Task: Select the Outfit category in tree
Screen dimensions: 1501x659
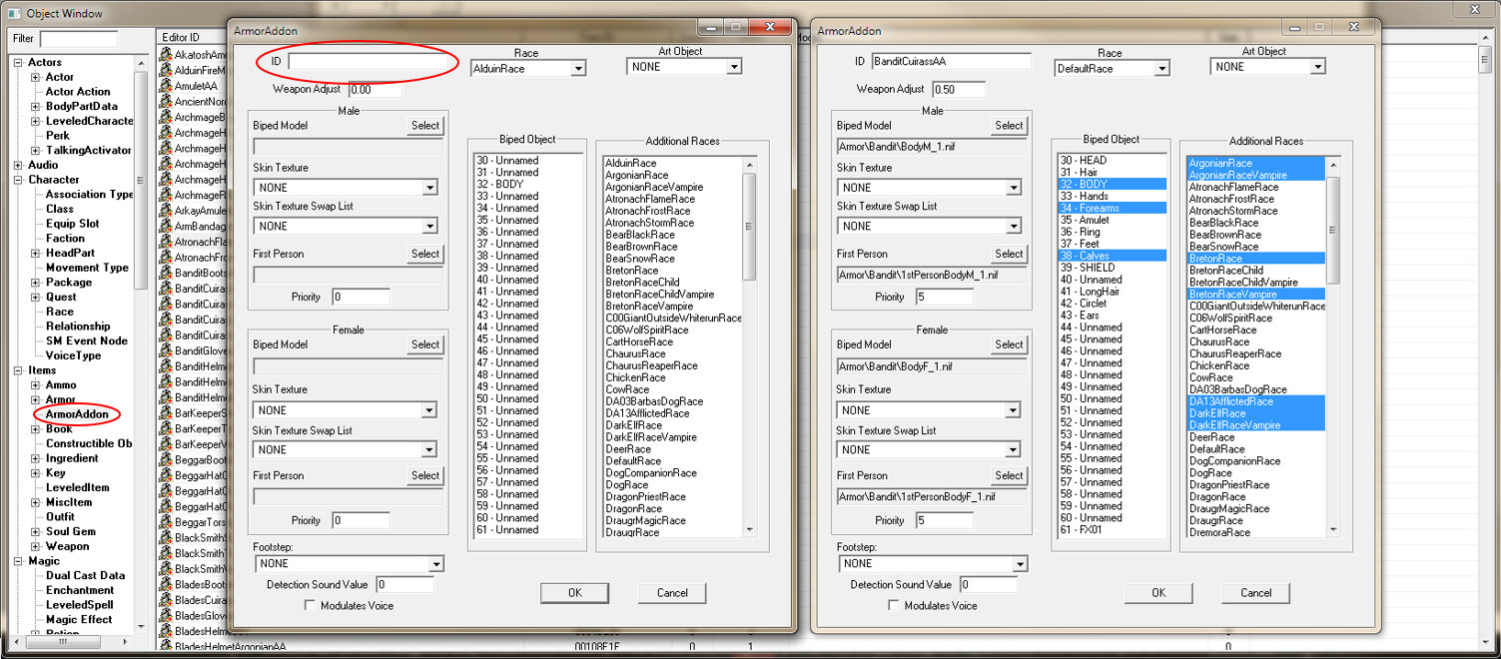Action: coord(60,517)
